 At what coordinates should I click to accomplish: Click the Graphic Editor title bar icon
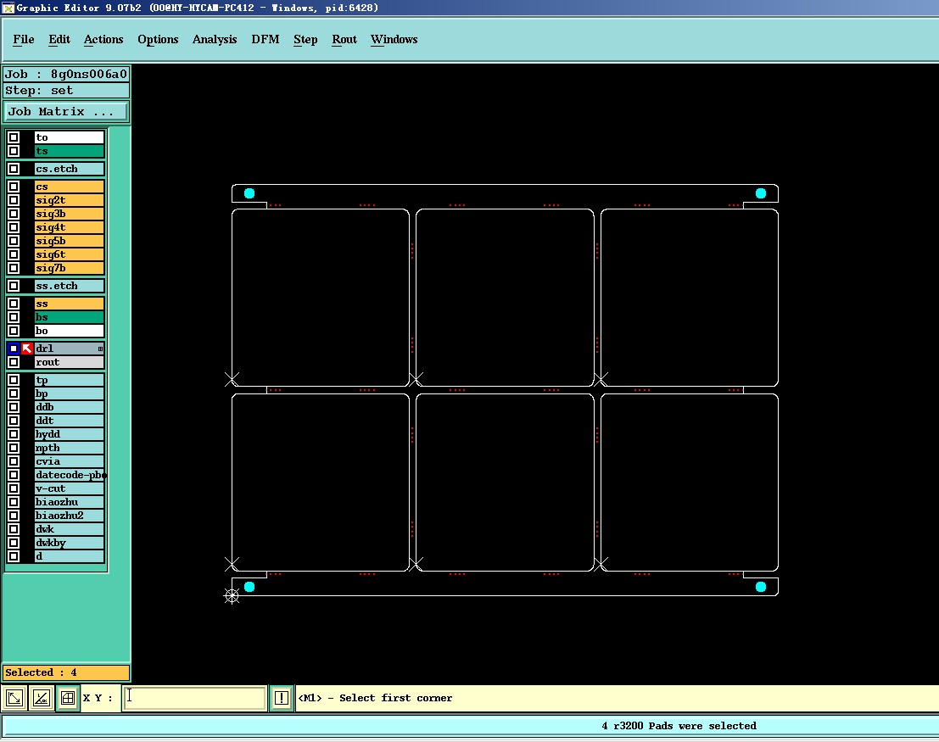tap(7, 8)
